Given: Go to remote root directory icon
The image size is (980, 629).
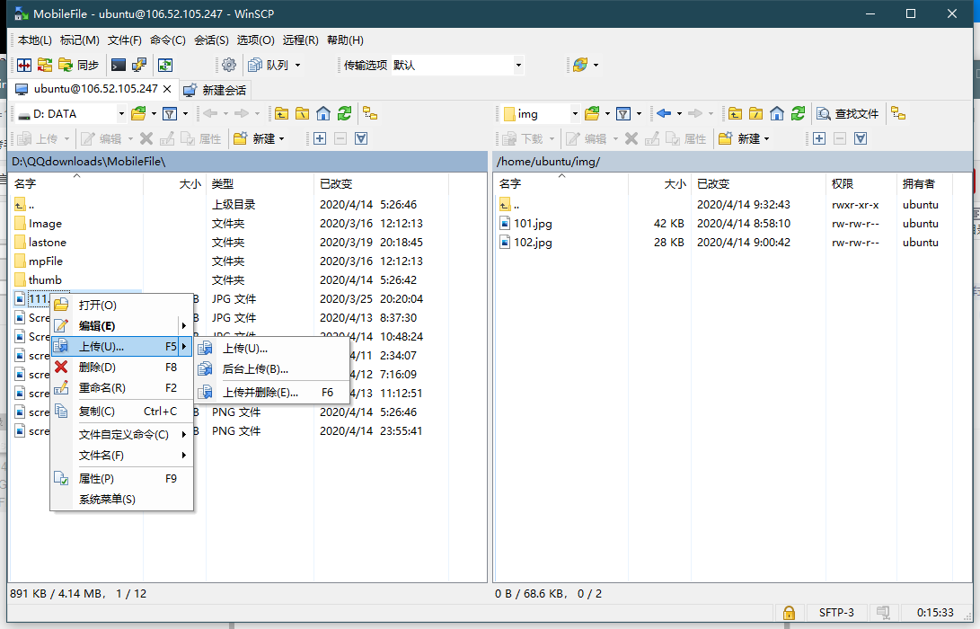Looking at the screenshot, I should [755, 114].
